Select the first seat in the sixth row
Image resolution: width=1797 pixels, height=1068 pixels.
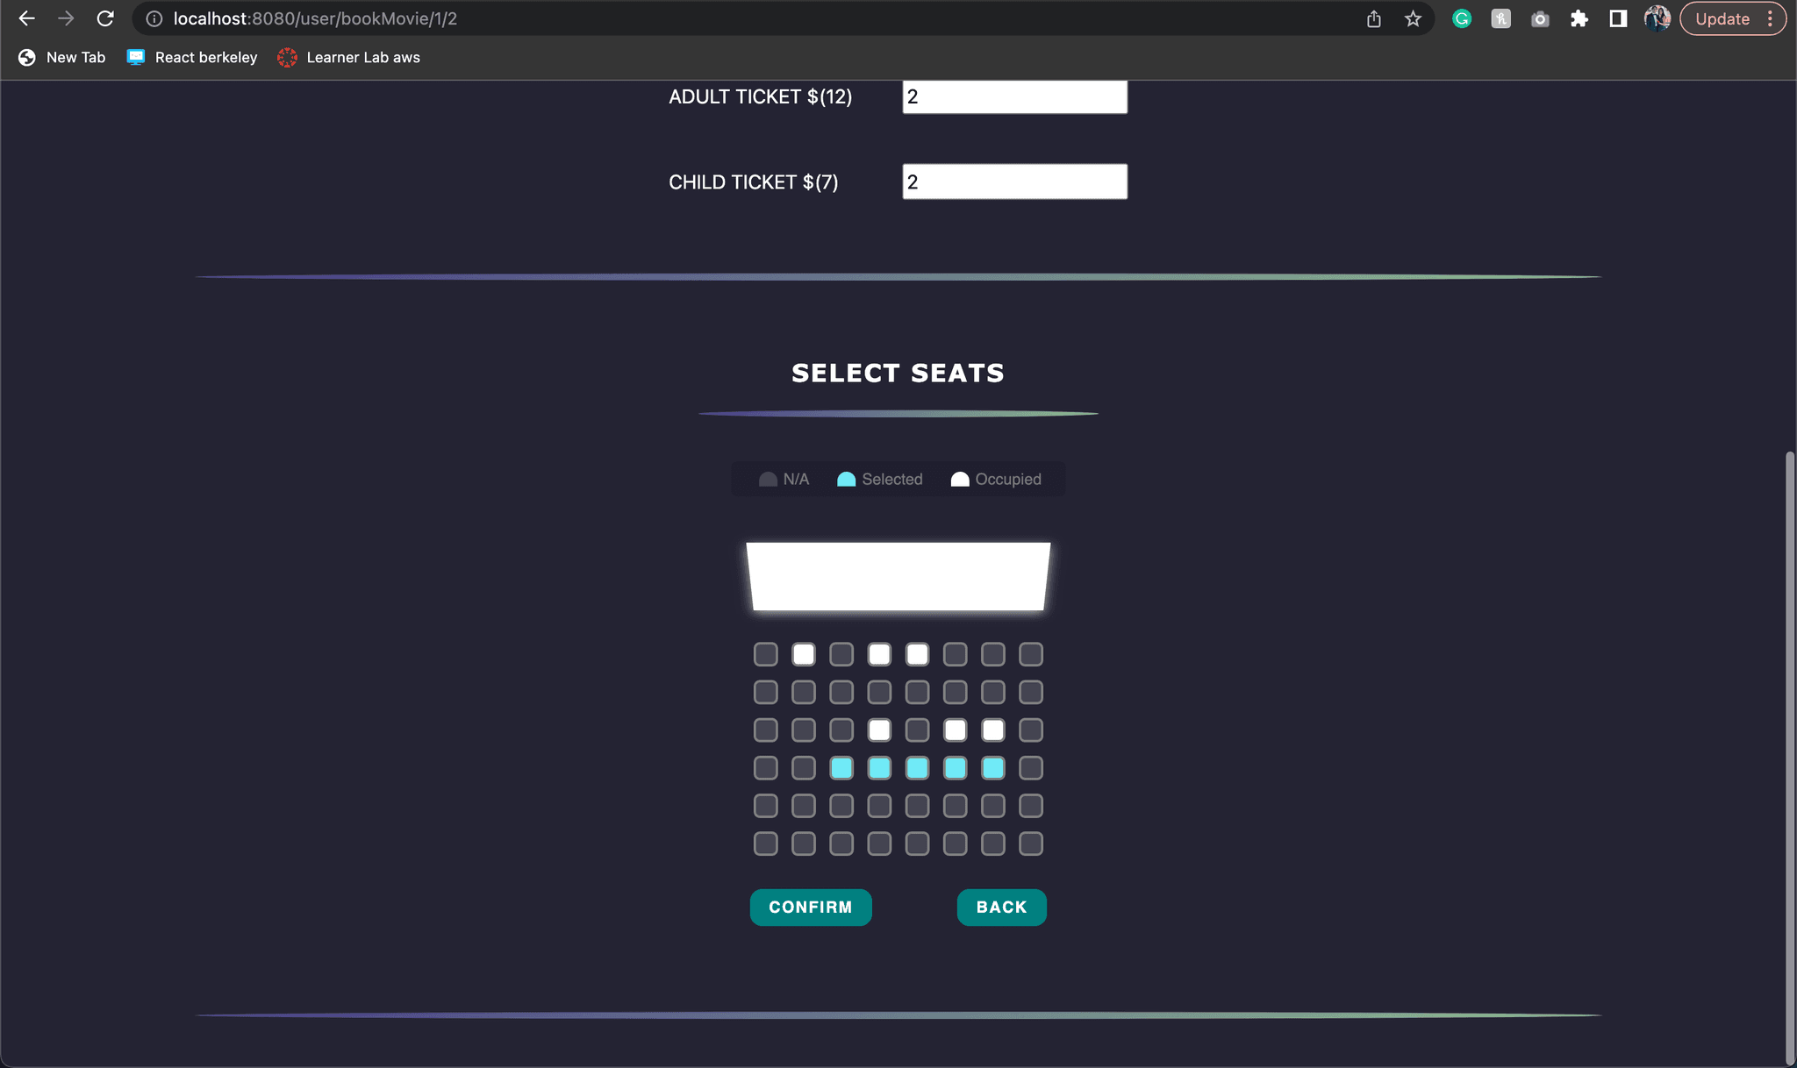[x=766, y=844]
